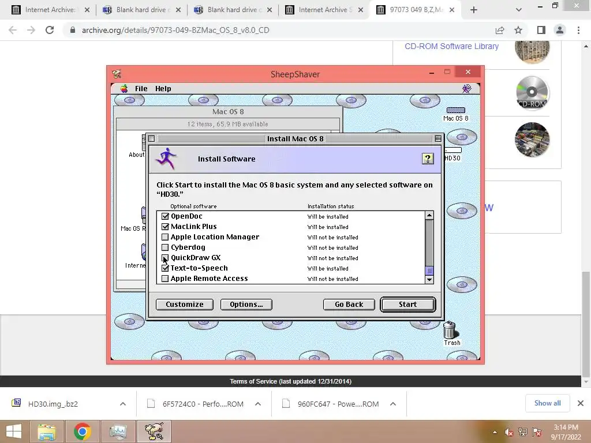Click the share page icon in address bar
The image size is (591, 443).
pos(500,30)
